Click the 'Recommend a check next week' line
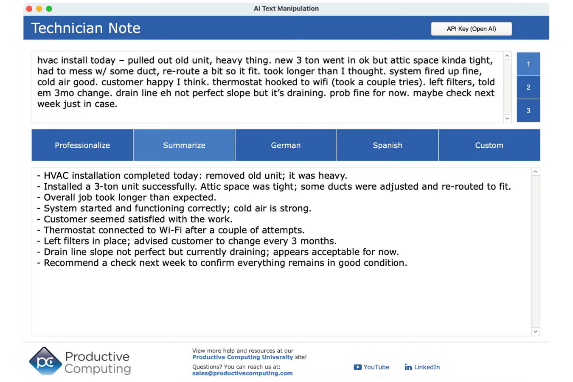Screen dimensions: 573x382 click(x=222, y=263)
